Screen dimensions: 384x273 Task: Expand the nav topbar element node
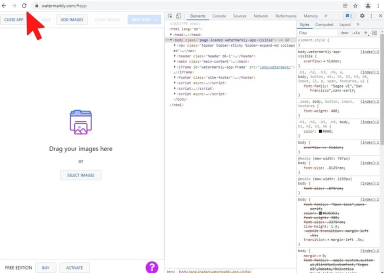[x=175, y=45]
